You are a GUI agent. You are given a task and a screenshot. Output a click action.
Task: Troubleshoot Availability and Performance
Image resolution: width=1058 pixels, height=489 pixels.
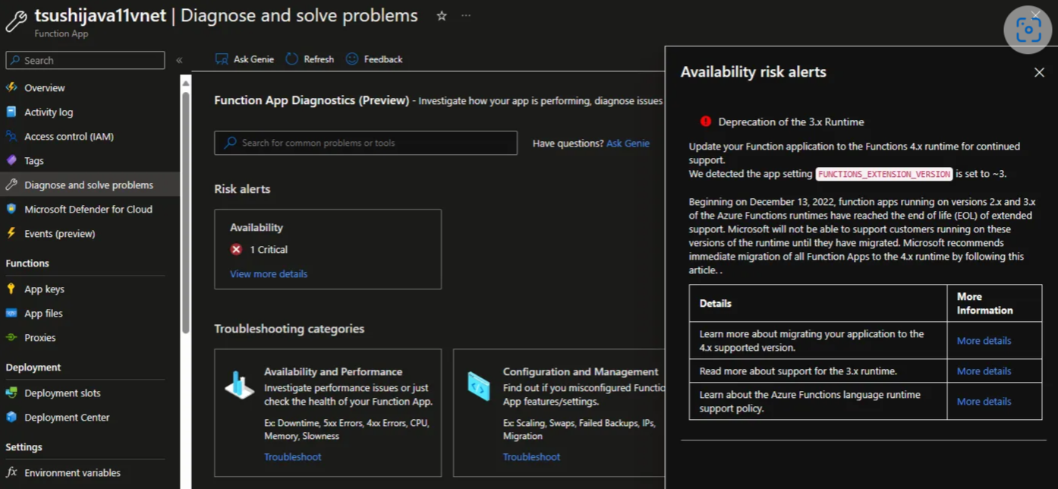click(x=292, y=457)
